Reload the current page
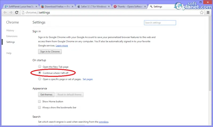The width and height of the screenshot is (213, 127). pyautogui.click(x=17, y=12)
